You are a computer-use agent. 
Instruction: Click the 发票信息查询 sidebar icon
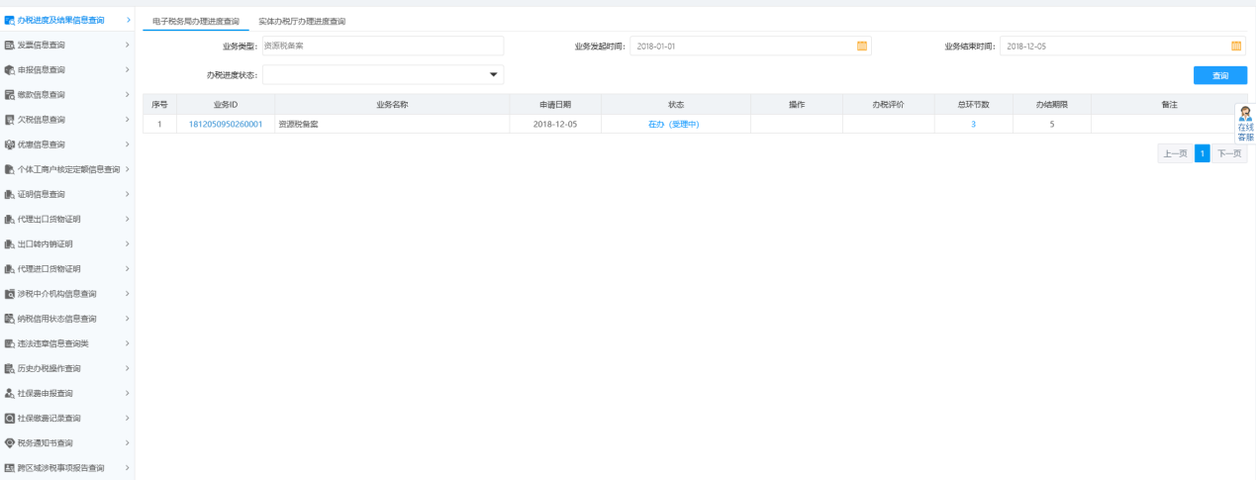click(x=10, y=46)
